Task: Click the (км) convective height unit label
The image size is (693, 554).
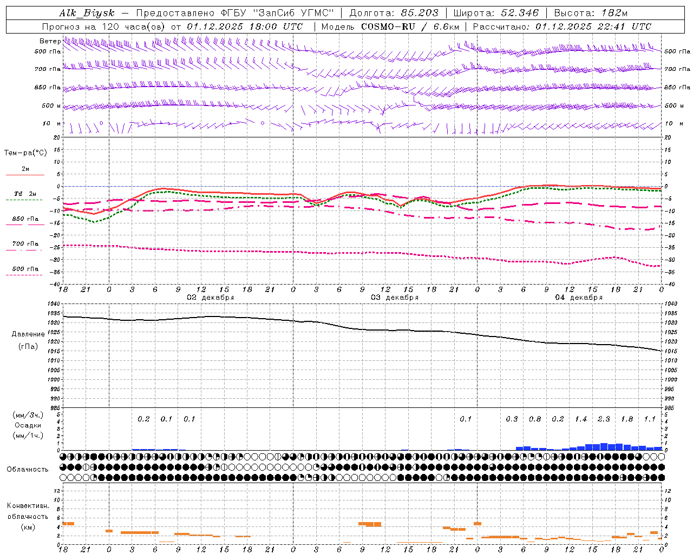Action: click(28, 527)
